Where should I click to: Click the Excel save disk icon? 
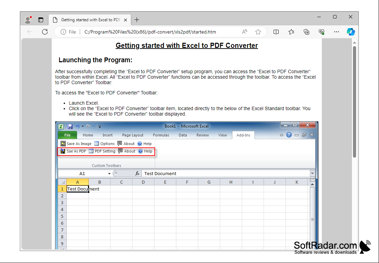tap(70, 126)
